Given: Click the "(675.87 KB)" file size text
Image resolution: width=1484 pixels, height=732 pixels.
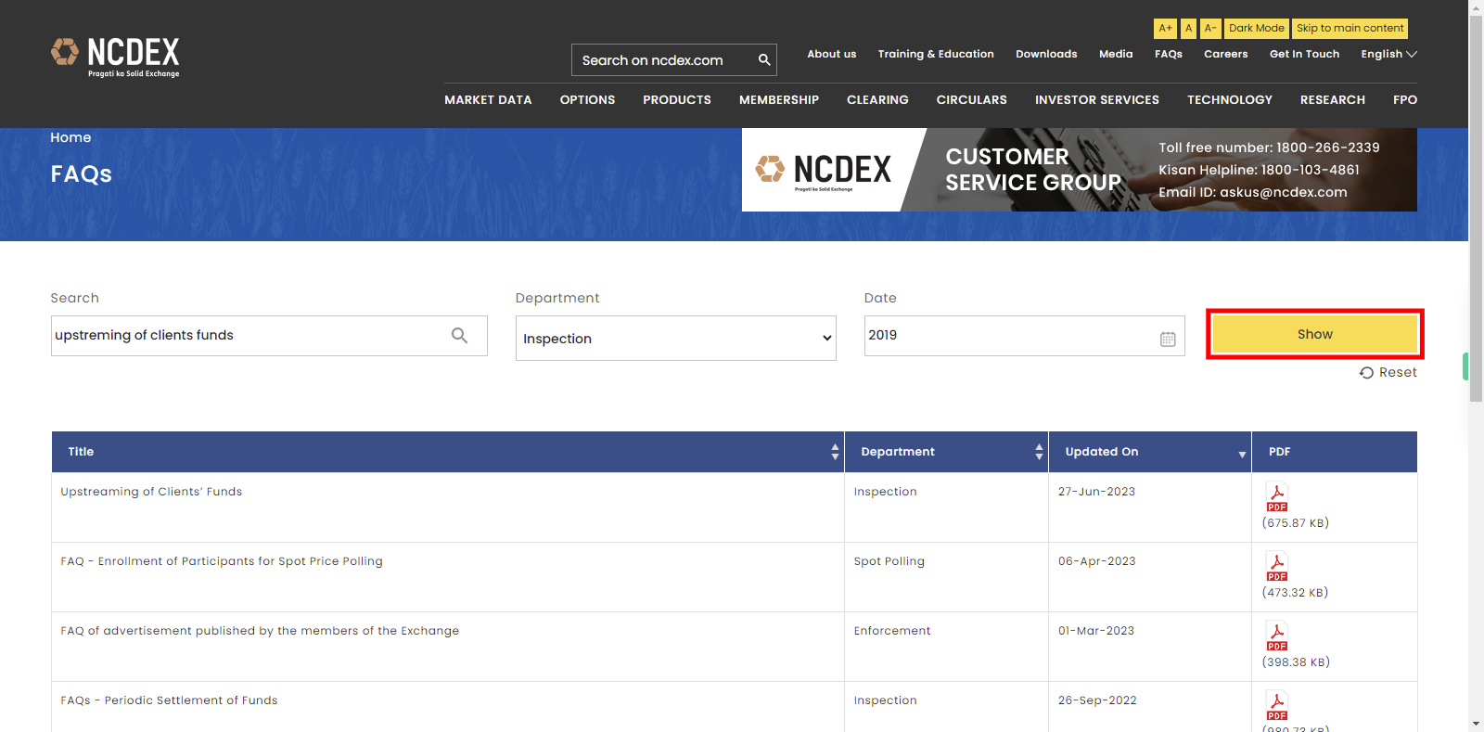Looking at the screenshot, I should 1296,523.
